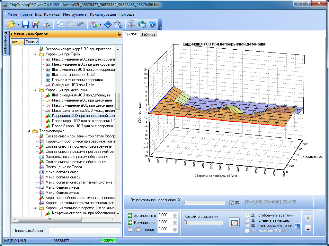Image resolution: width=329 pixels, height=246 pixels.
Task: Open the firmware info diamond icon
Action: (x=108, y=24)
